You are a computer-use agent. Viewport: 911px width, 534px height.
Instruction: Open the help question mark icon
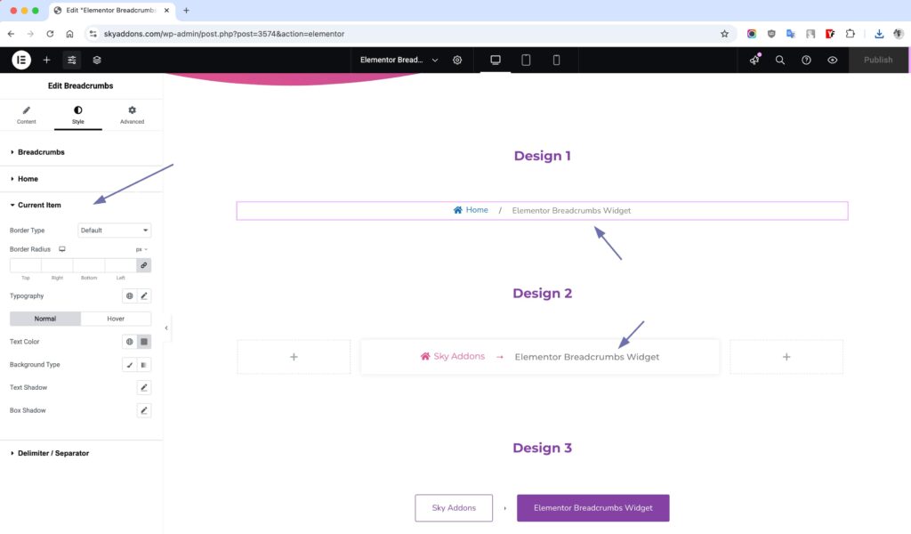coord(806,60)
